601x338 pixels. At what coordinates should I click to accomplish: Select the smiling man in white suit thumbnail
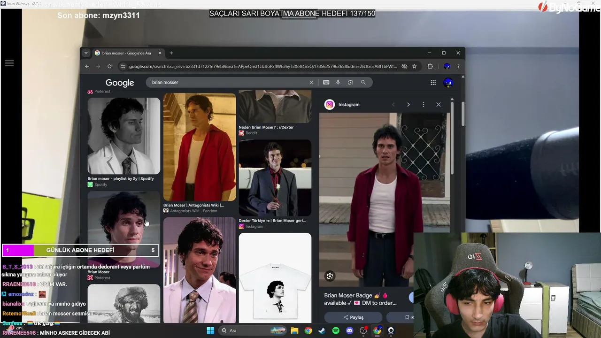[200, 270]
